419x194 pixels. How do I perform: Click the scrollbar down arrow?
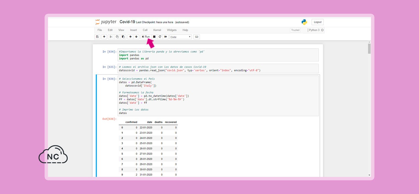pyautogui.click(x=369, y=175)
